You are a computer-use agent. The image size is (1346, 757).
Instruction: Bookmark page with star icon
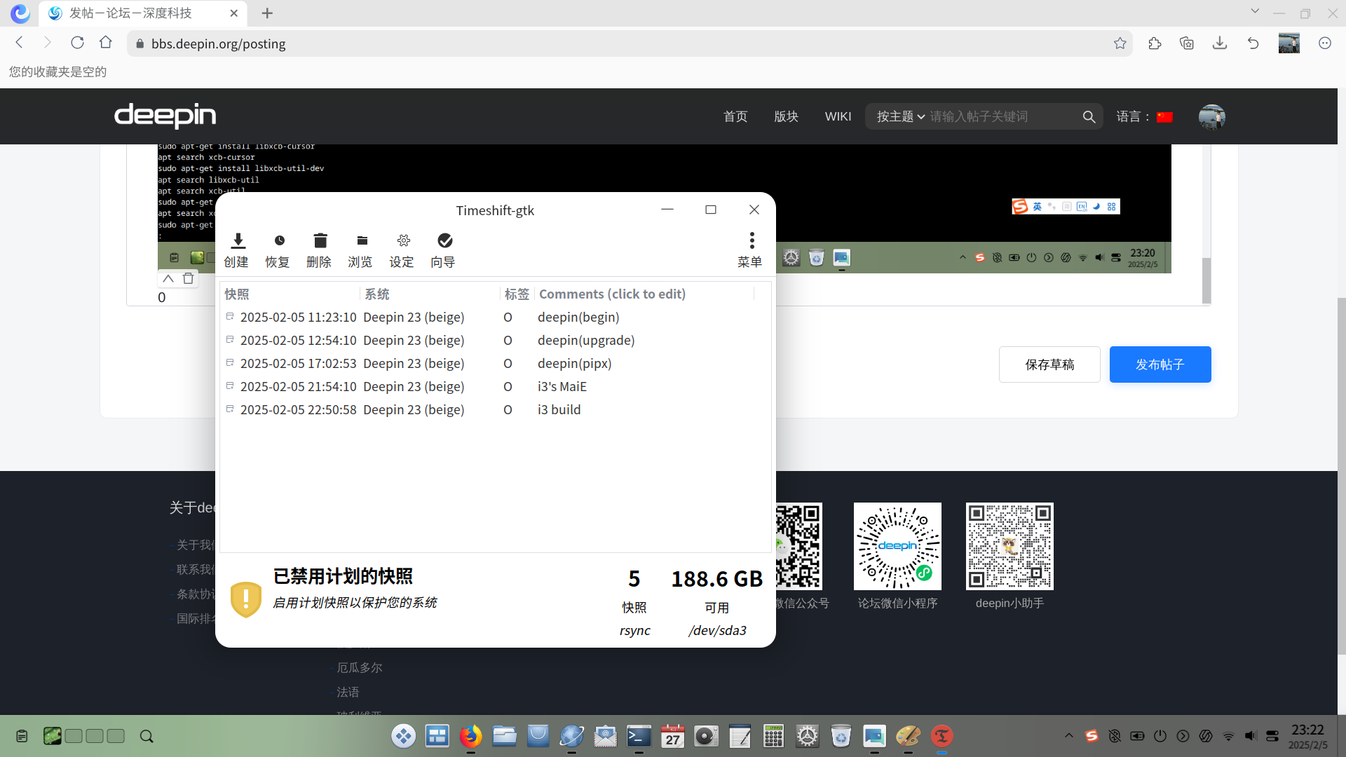point(1120,43)
